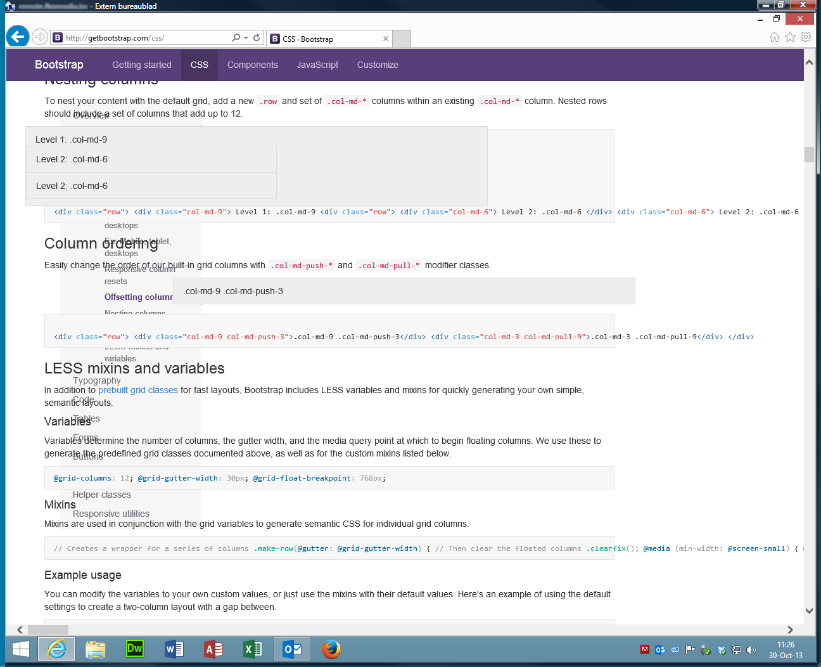Launch Dreamweaver from taskbar
The image size is (821, 667).
135,649
